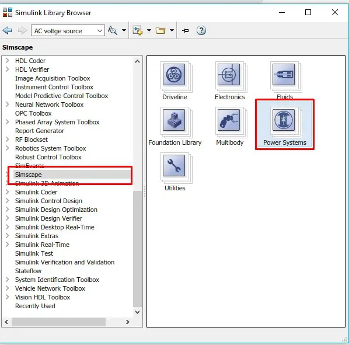Expand the HDL Verifier tree node
Image resolution: width=349 pixels, height=345 pixels.
8,69
